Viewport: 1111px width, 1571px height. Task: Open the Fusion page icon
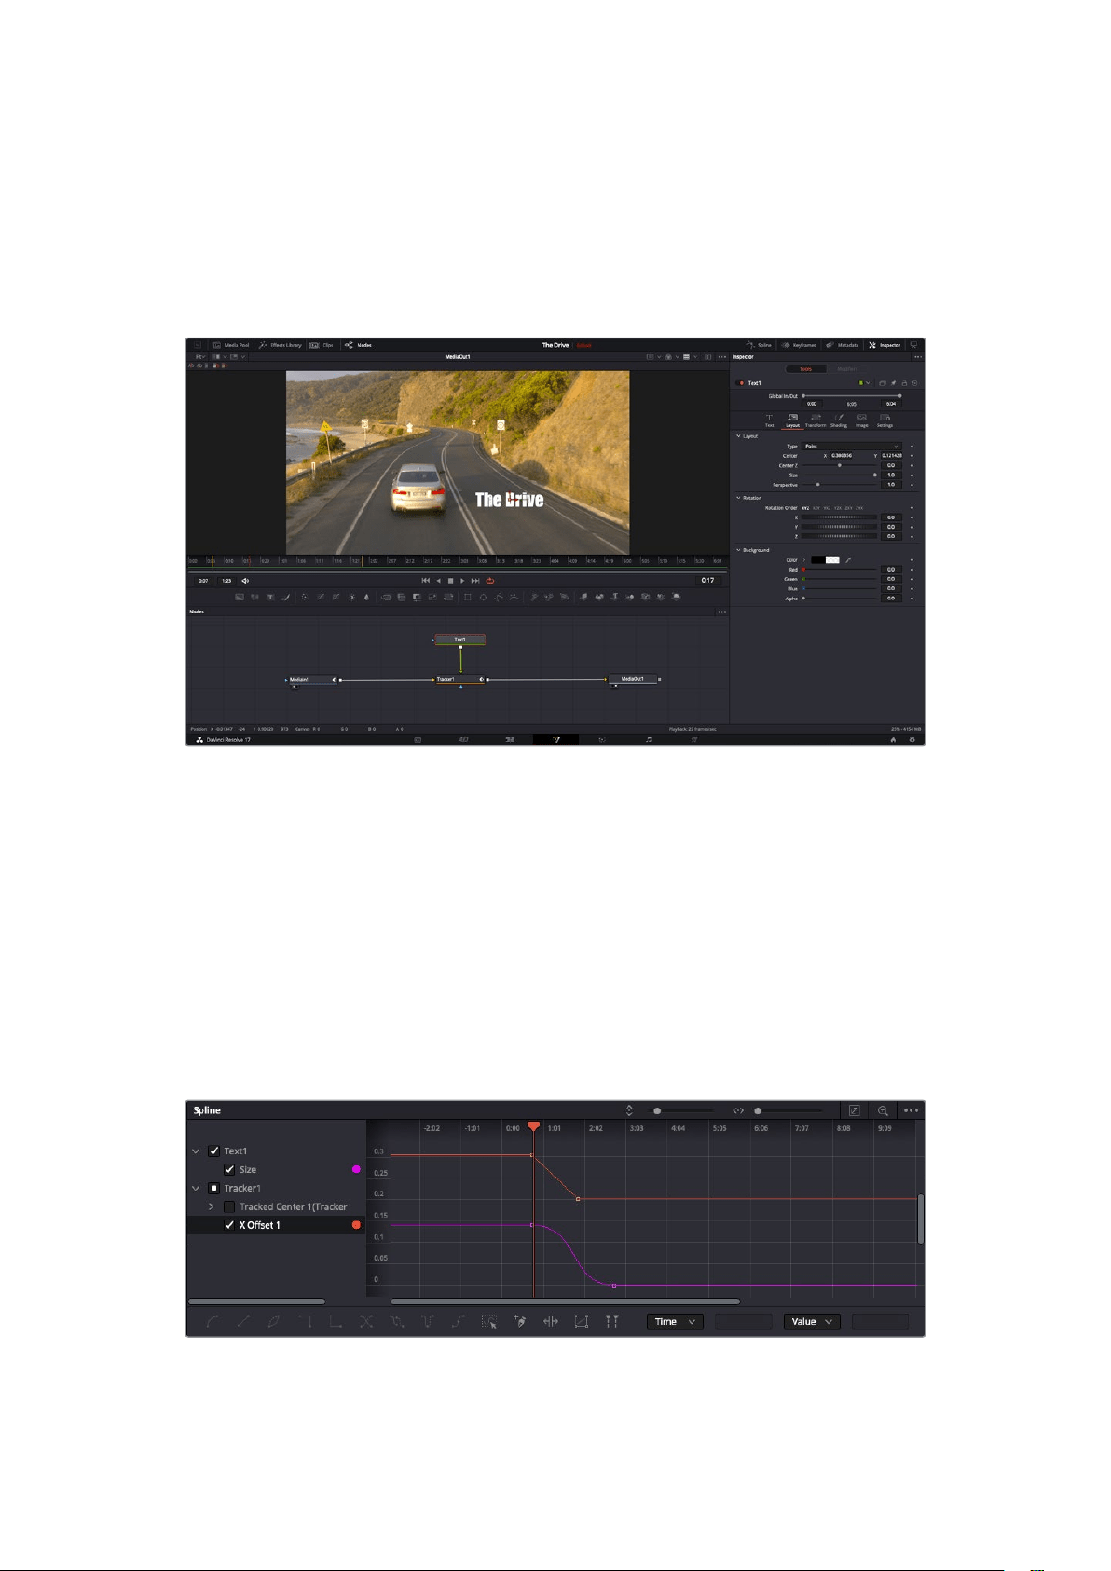tap(556, 739)
